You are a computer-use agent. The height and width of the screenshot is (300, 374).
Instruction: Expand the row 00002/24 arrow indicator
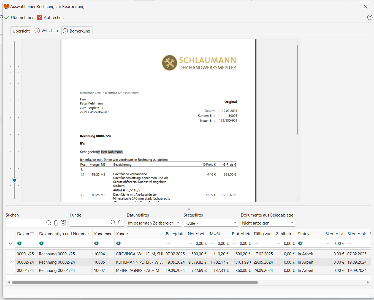11,262
